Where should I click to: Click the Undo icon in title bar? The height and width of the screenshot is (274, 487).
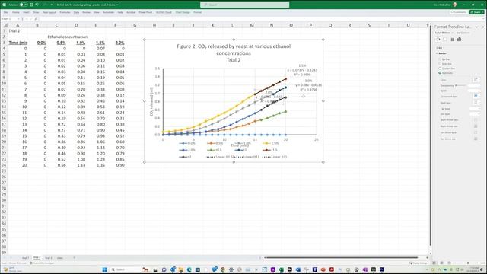pos(37,5)
